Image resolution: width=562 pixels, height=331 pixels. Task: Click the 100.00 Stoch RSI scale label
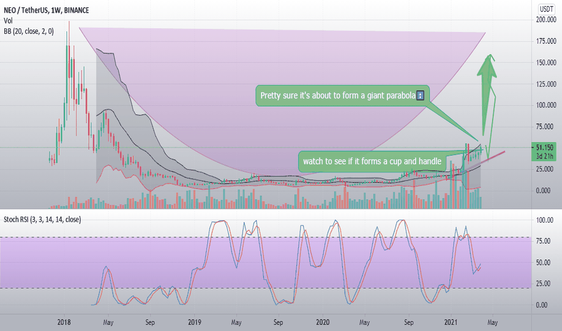point(545,220)
